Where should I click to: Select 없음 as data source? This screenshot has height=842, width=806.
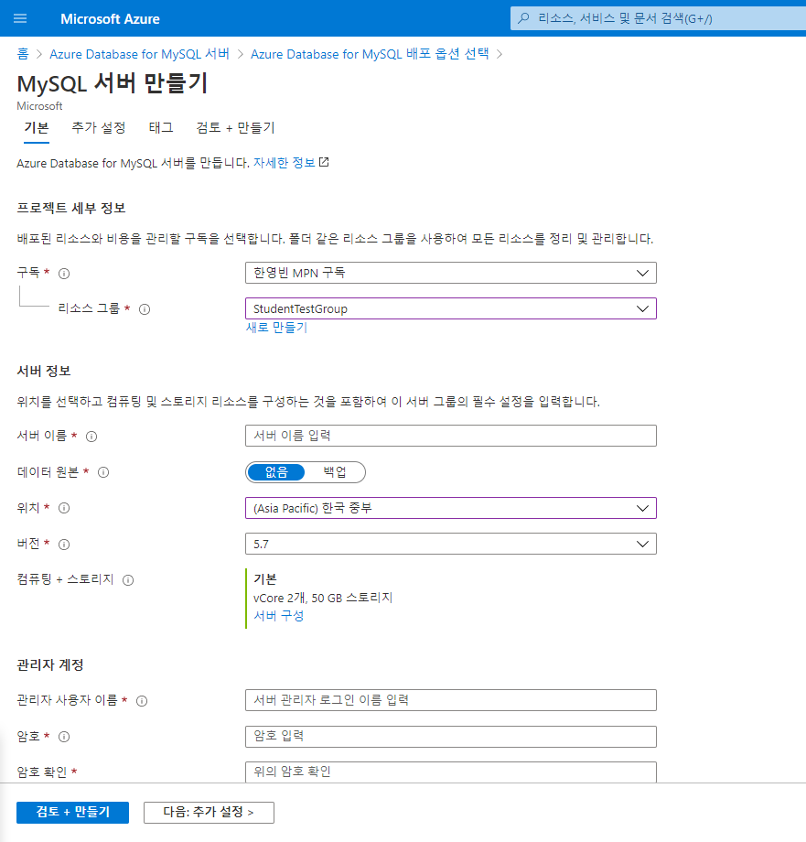pos(276,472)
